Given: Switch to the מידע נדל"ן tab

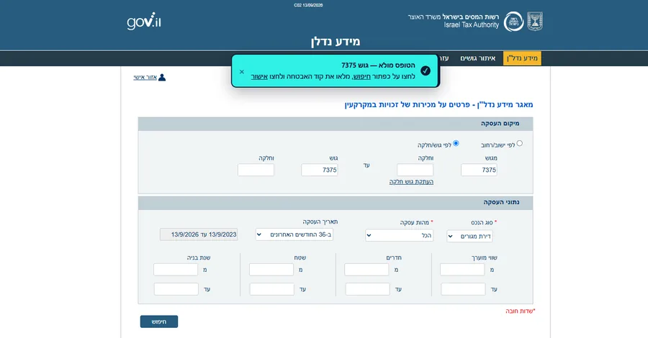Looking at the screenshot, I should 522,58.
